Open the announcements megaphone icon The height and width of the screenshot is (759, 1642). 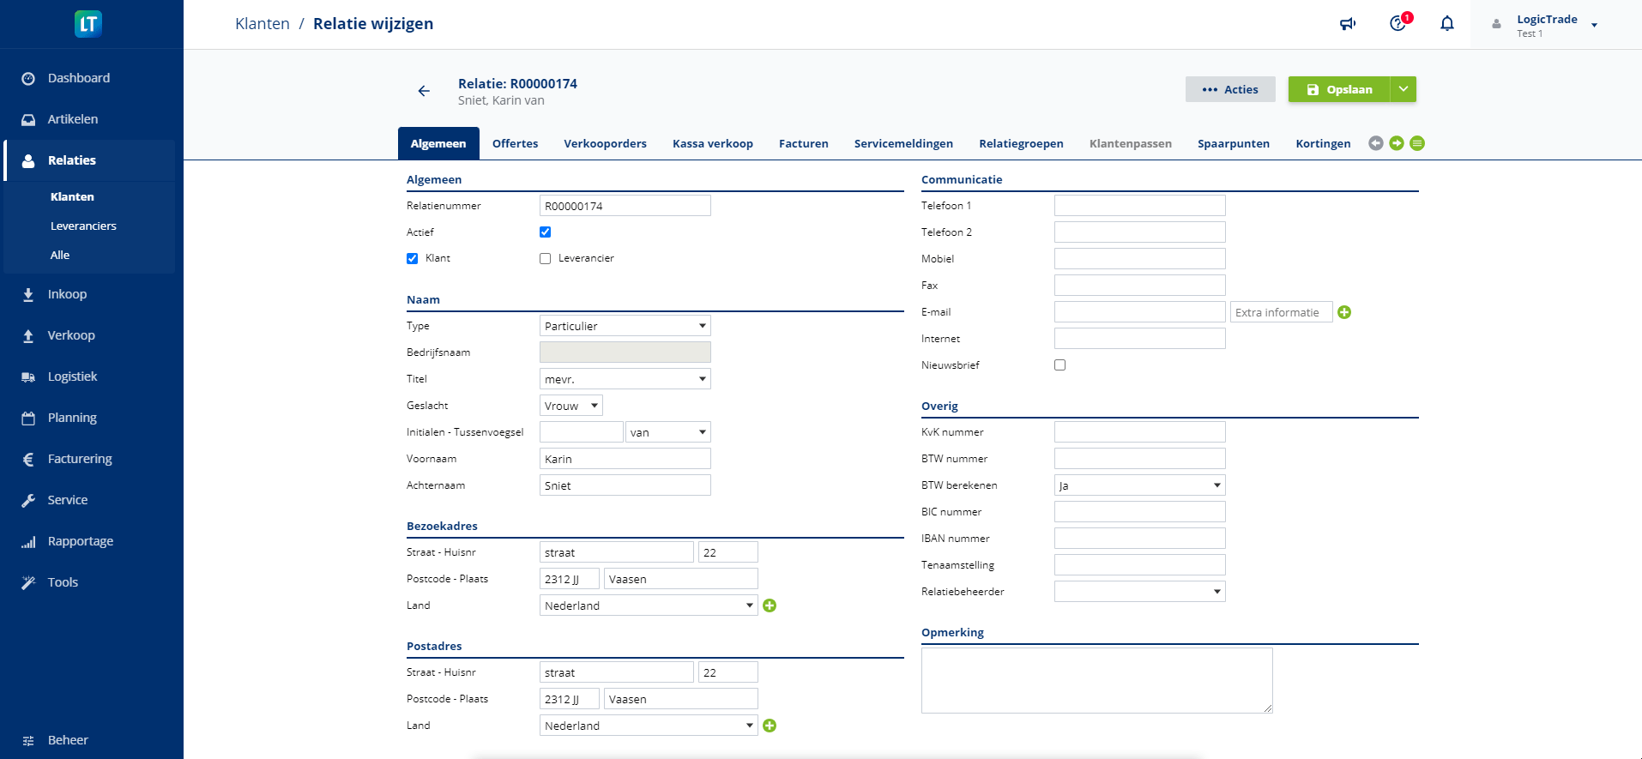click(x=1348, y=24)
